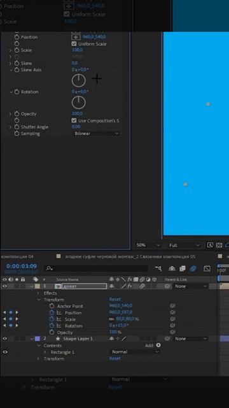This screenshot has height=408, width=229.
Task: Open Shape Layer 1 parent None dropdown
Action: [x=191, y=339]
